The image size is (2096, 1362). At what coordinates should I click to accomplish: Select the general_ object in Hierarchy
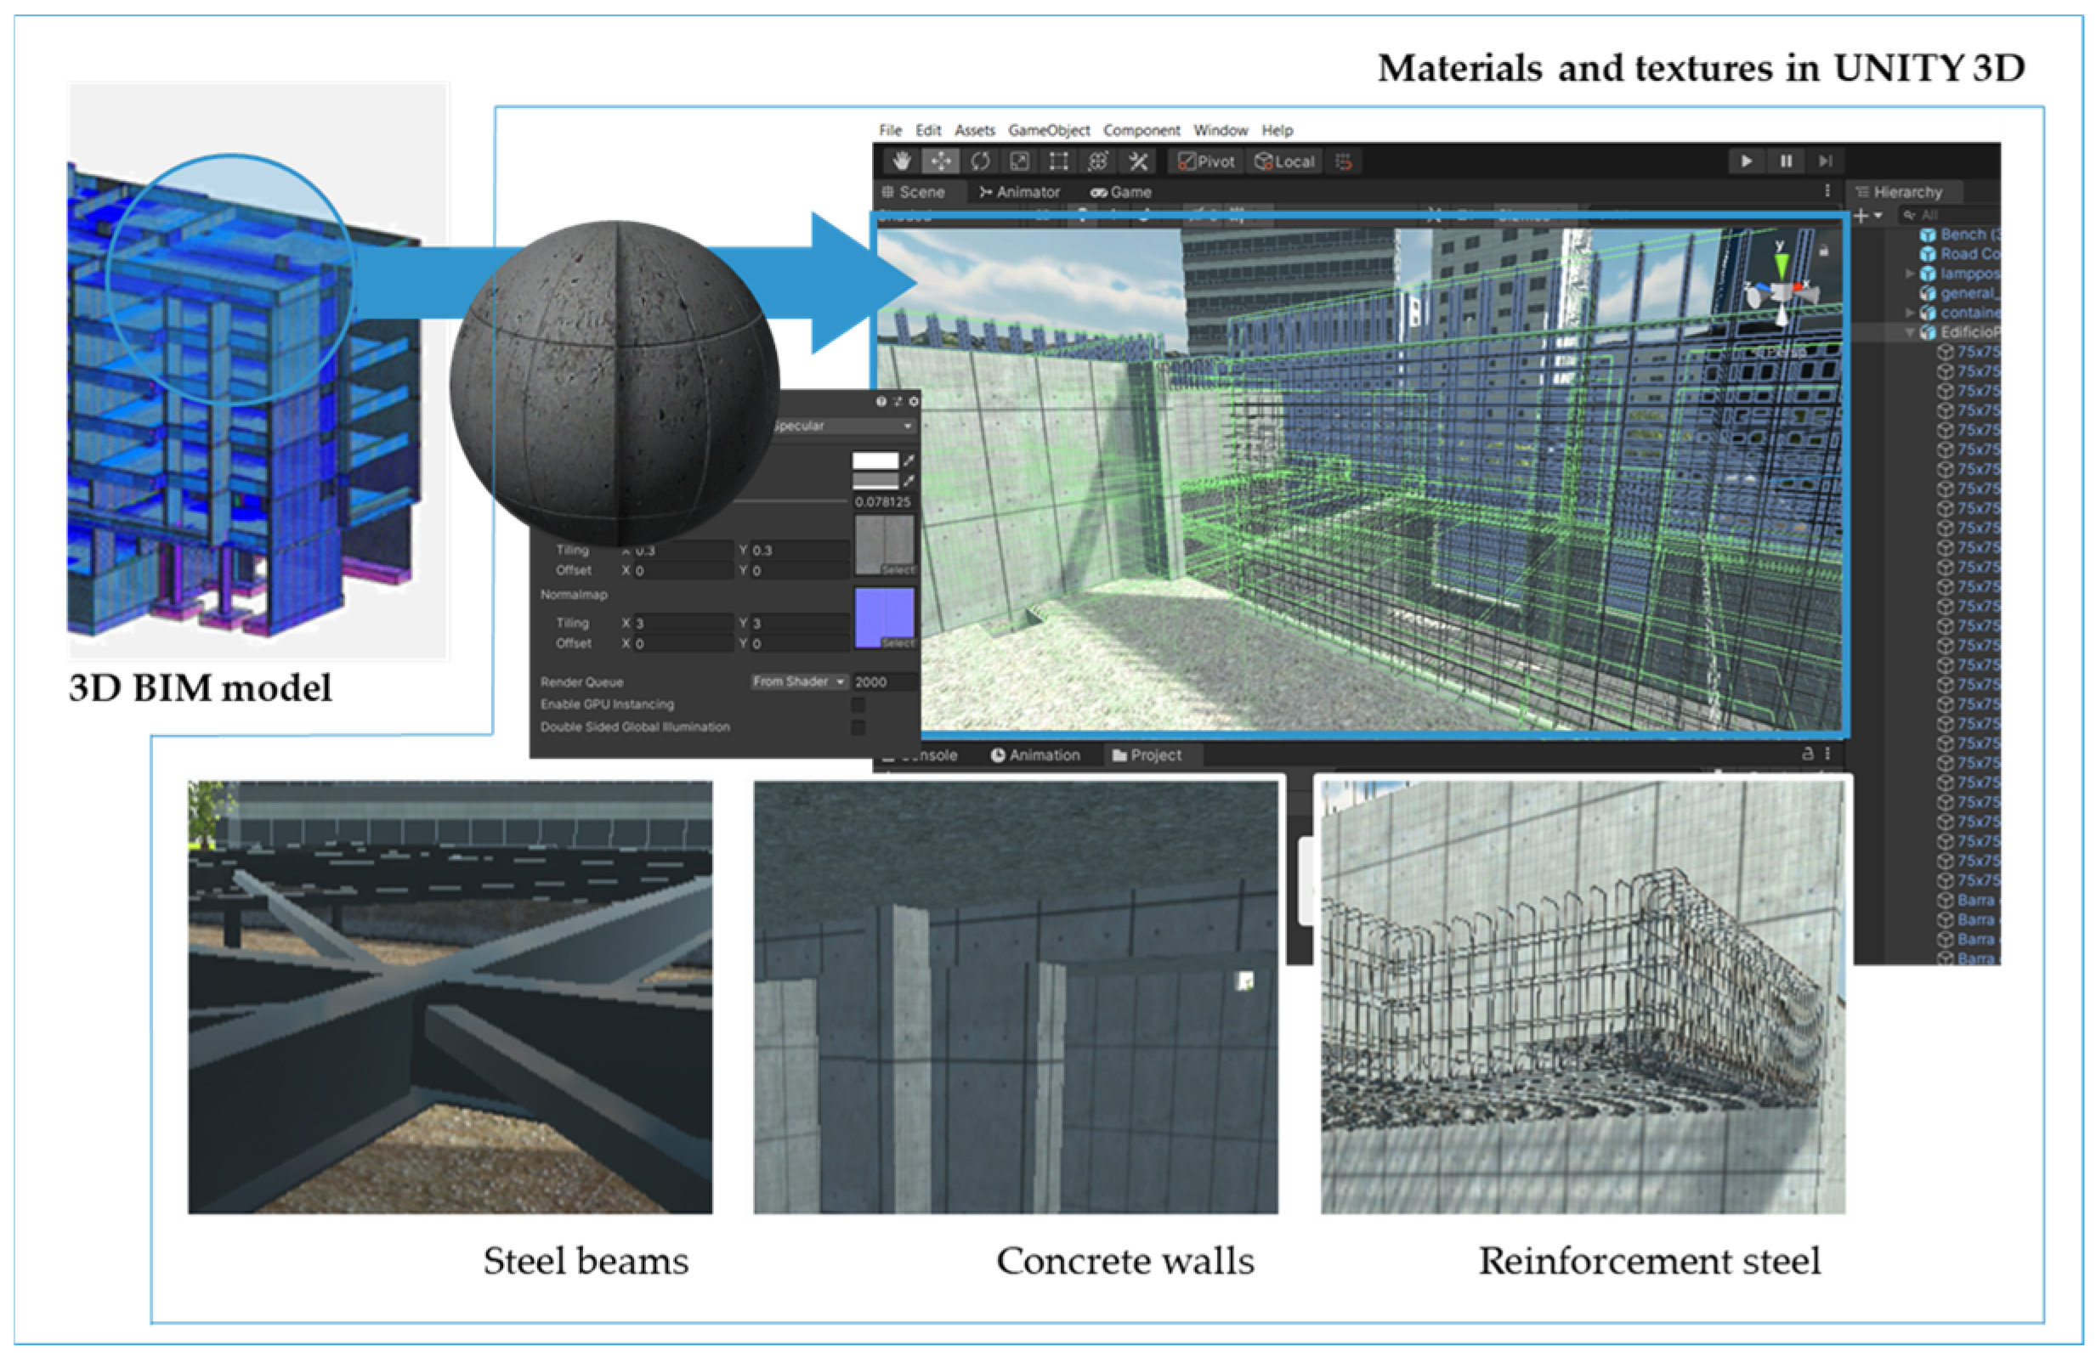(x=1959, y=293)
